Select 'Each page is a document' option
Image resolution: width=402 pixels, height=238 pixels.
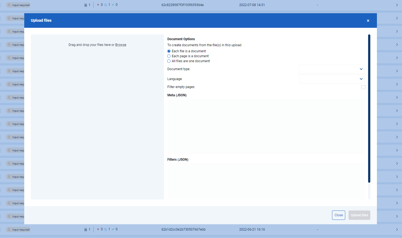click(x=169, y=56)
